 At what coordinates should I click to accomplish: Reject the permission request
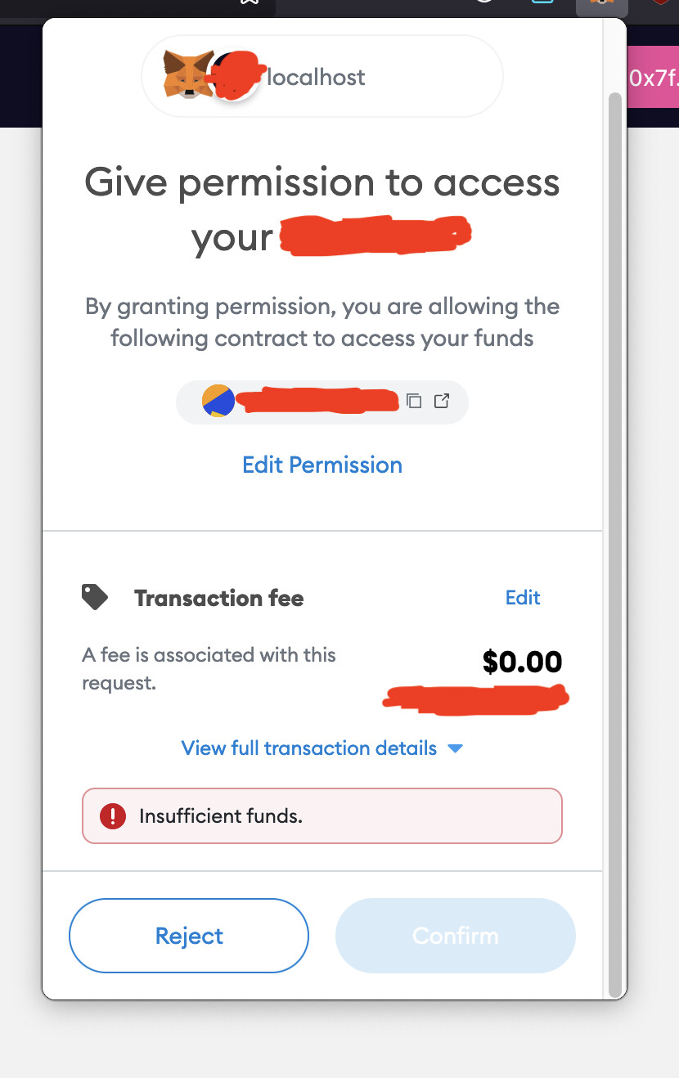click(x=189, y=936)
